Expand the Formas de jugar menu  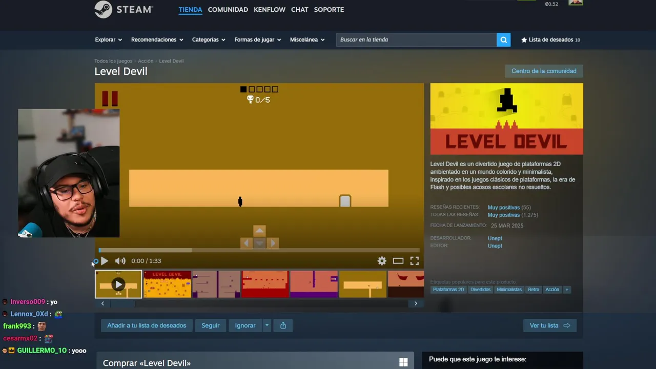[x=258, y=39]
